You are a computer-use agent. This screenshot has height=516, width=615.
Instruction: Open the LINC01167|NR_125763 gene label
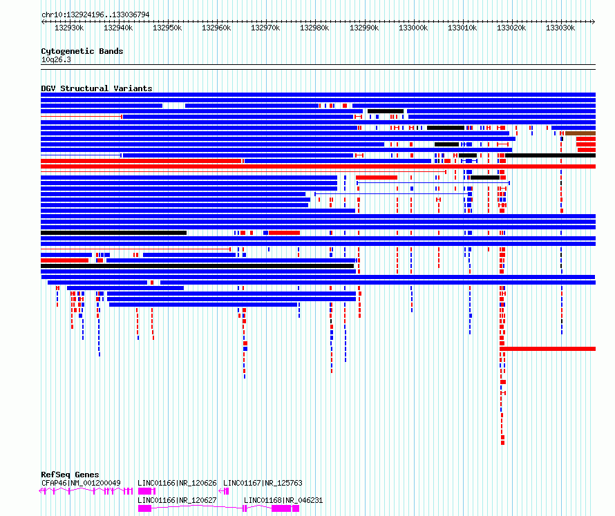263,483
